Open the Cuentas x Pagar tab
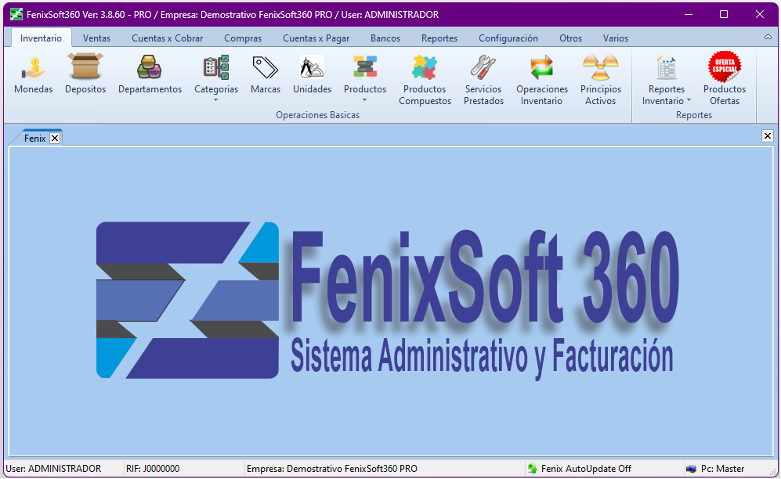Image resolution: width=781 pixels, height=479 pixels. tap(316, 38)
